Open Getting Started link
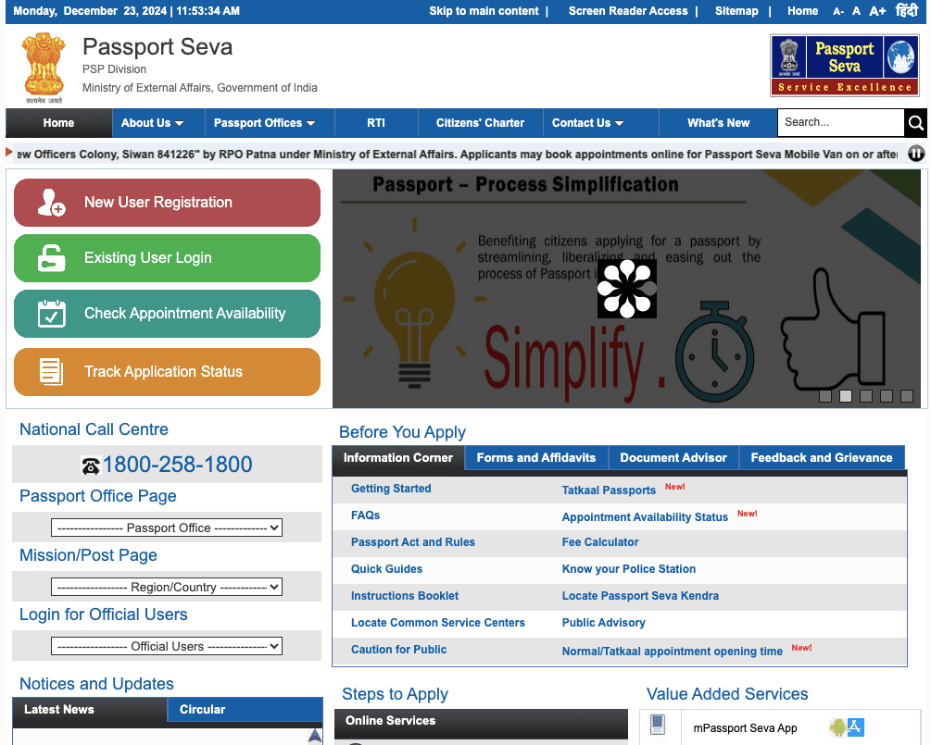The width and height of the screenshot is (931, 745). click(391, 488)
